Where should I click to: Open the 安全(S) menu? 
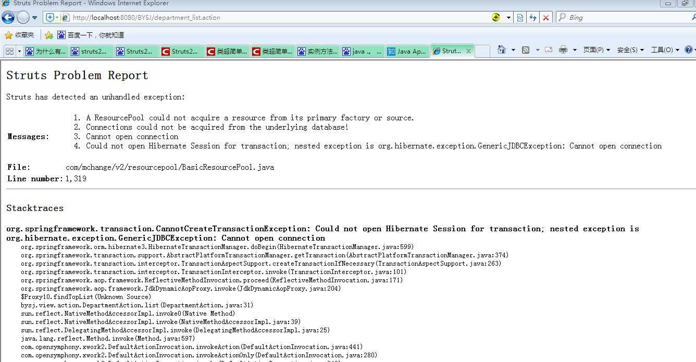click(x=630, y=50)
